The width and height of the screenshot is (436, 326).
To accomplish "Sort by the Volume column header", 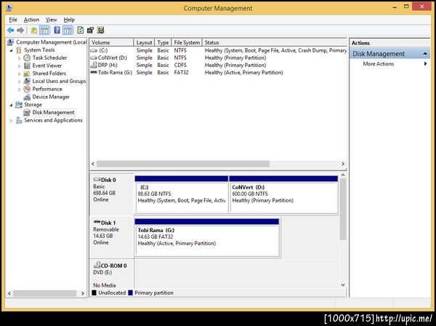I will click(111, 43).
